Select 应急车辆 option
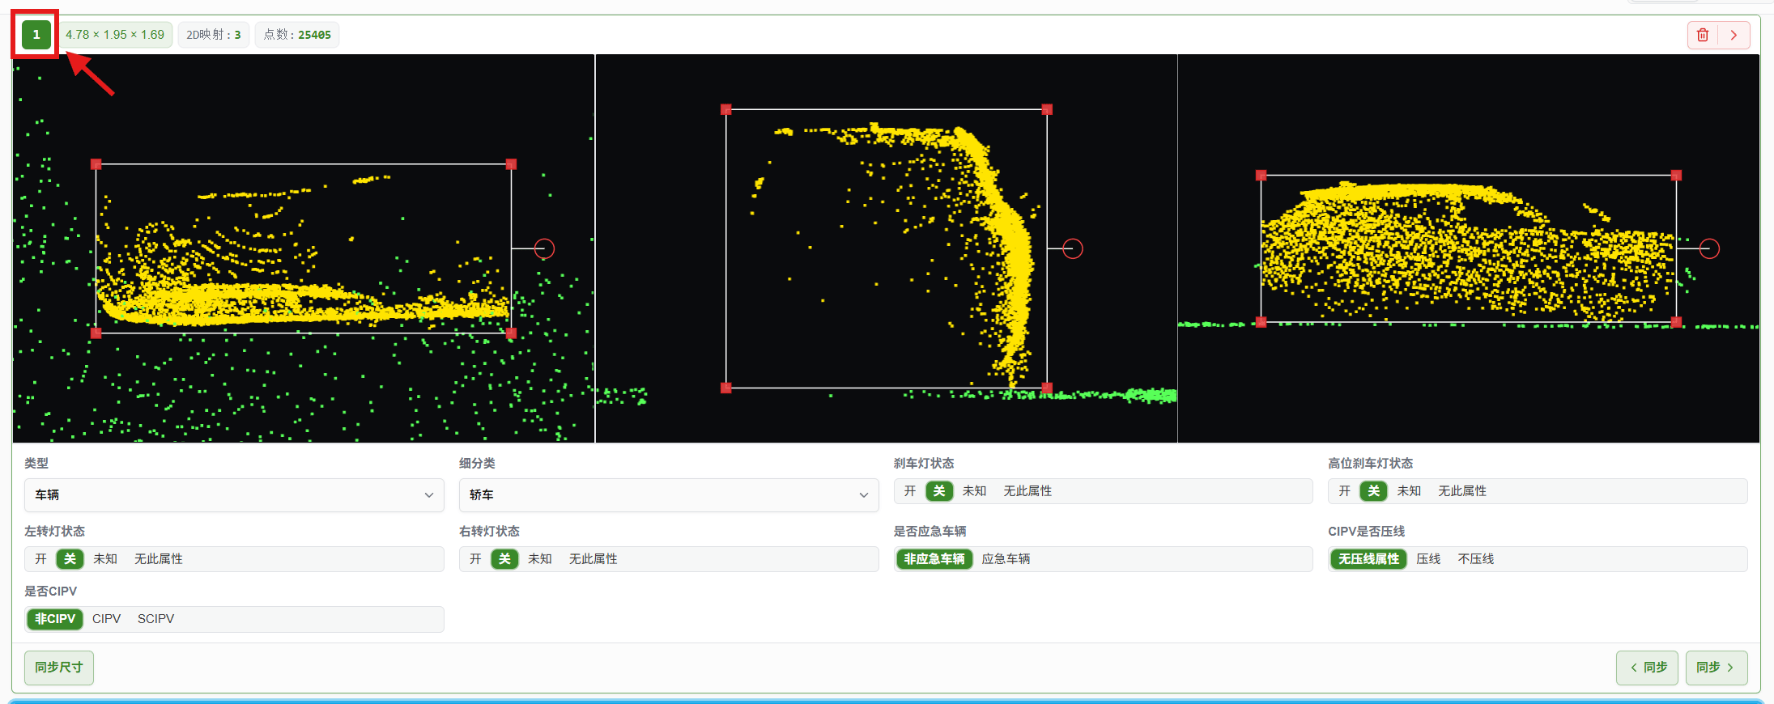The image size is (1774, 704). point(1006,559)
